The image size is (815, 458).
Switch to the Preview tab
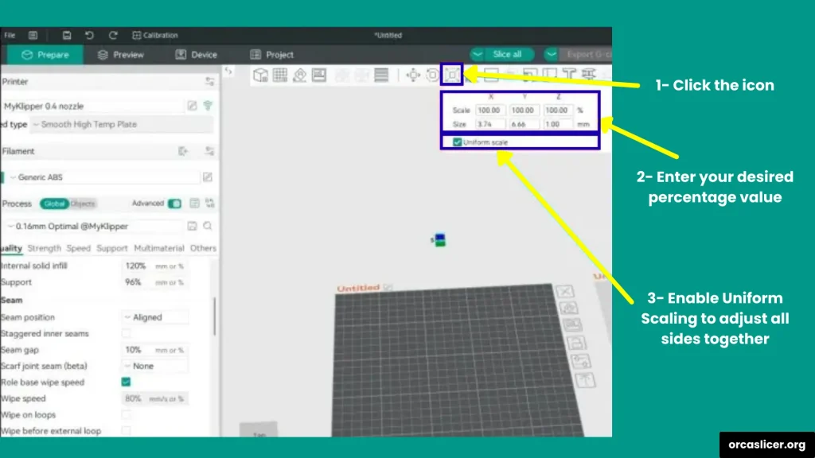tap(121, 55)
